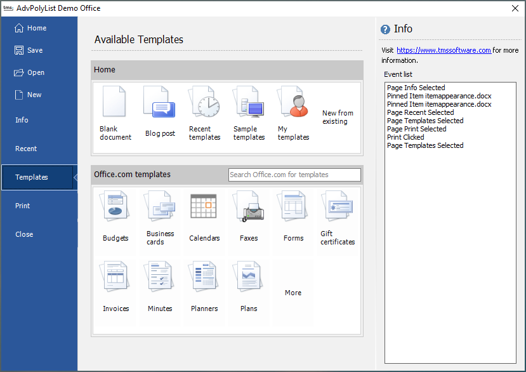The height and width of the screenshot is (372, 526).
Task: Open the Gift certificates category
Action: tap(338, 208)
